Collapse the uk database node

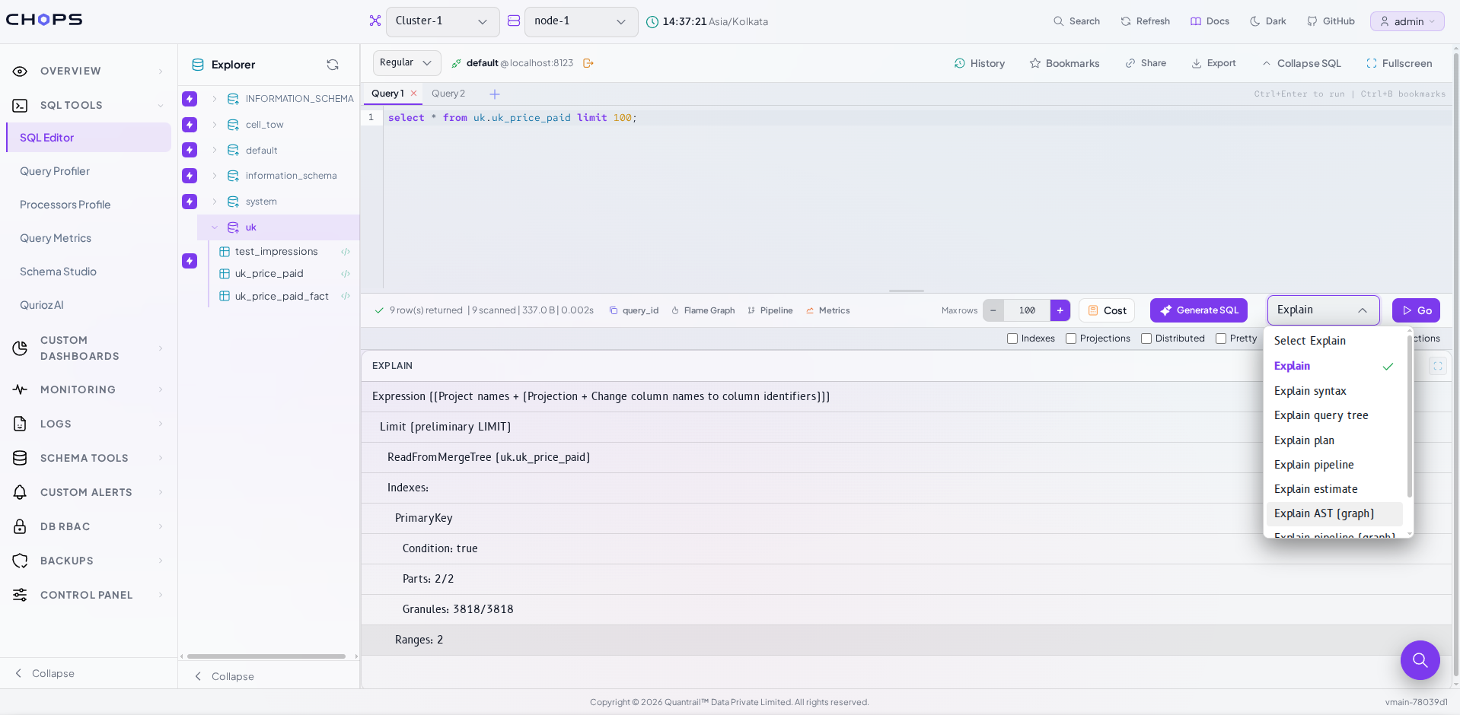pos(215,227)
